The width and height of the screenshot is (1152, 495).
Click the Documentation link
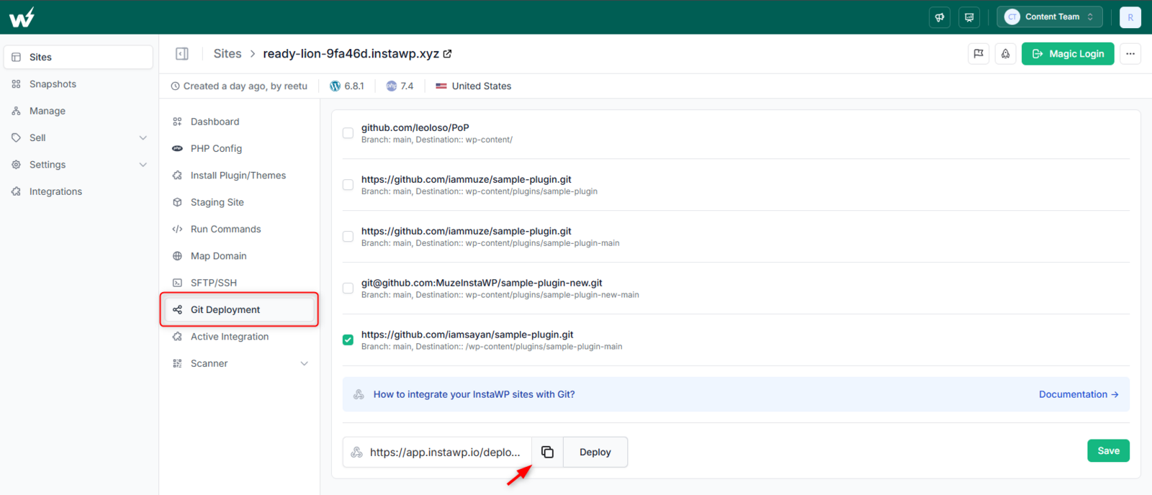1078,394
